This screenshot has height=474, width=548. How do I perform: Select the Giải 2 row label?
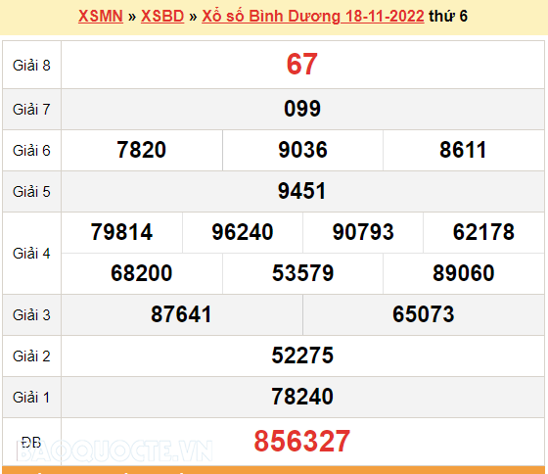pos(31,356)
